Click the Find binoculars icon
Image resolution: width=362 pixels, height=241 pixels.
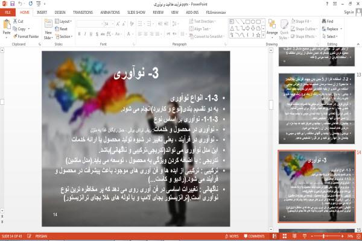(324, 21)
